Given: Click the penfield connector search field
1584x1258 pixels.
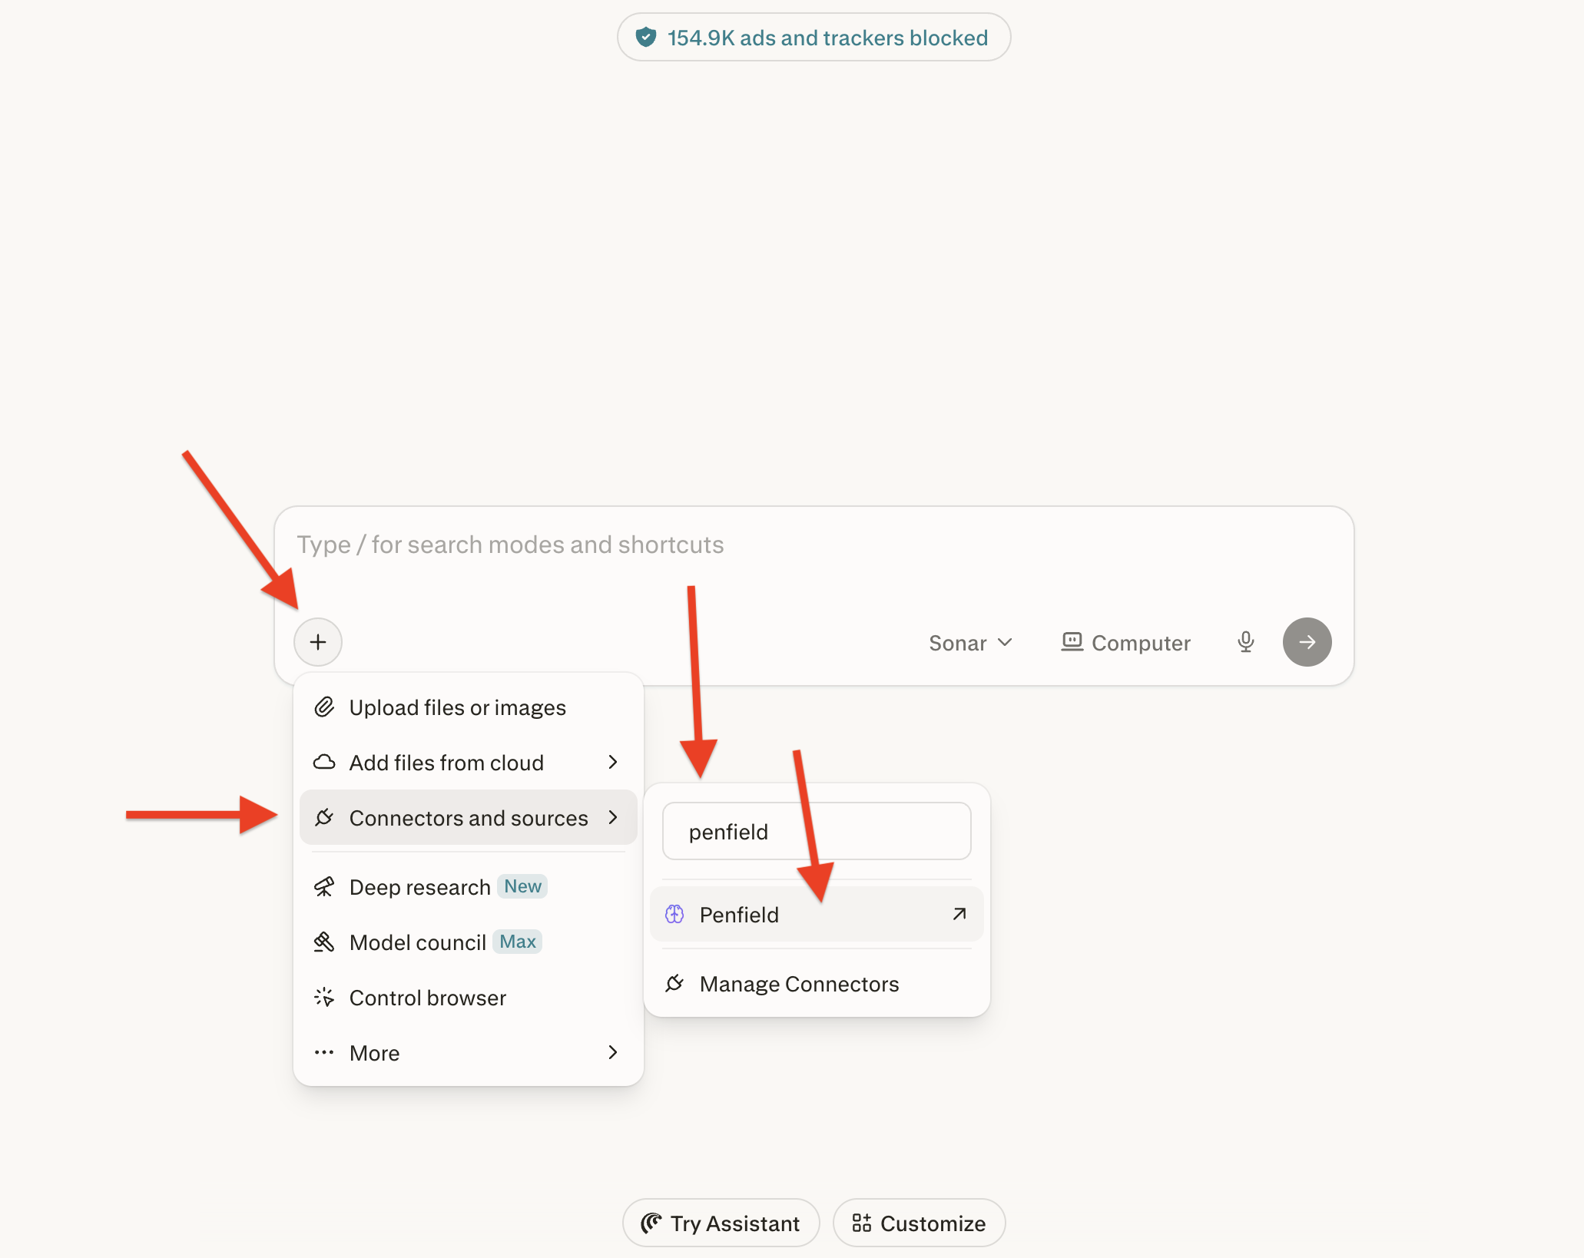Looking at the screenshot, I should (x=817, y=832).
